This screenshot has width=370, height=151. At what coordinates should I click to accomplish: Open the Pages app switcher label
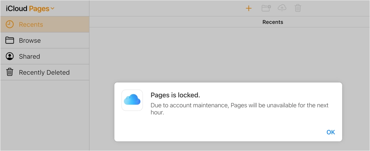click(39, 9)
